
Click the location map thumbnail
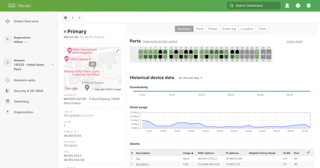coord(92,69)
